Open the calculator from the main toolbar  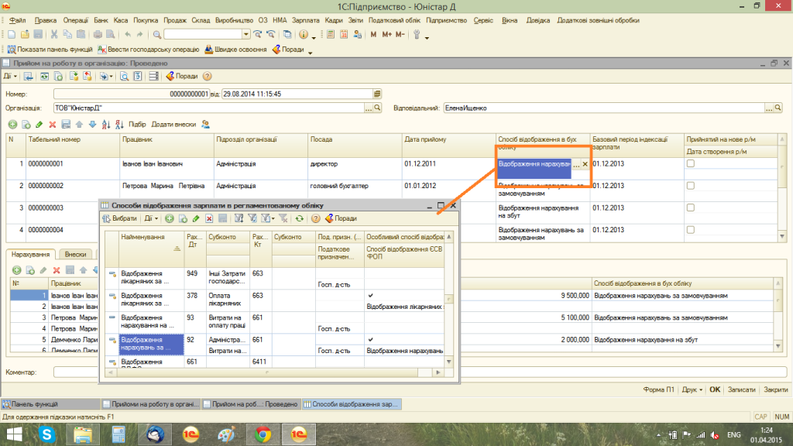(331, 34)
